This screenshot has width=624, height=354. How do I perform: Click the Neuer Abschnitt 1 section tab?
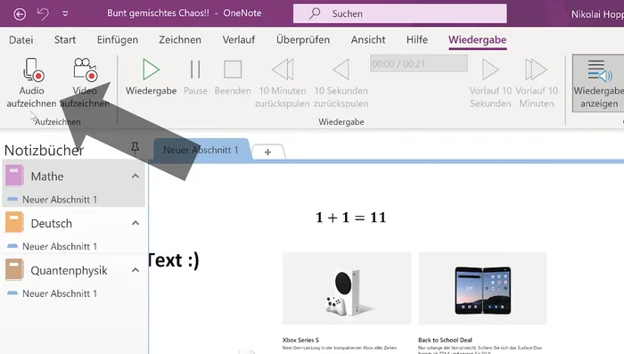tap(201, 150)
